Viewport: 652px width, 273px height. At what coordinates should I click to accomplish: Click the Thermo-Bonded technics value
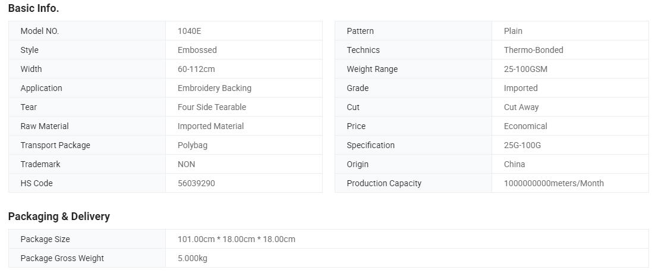pos(534,50)
